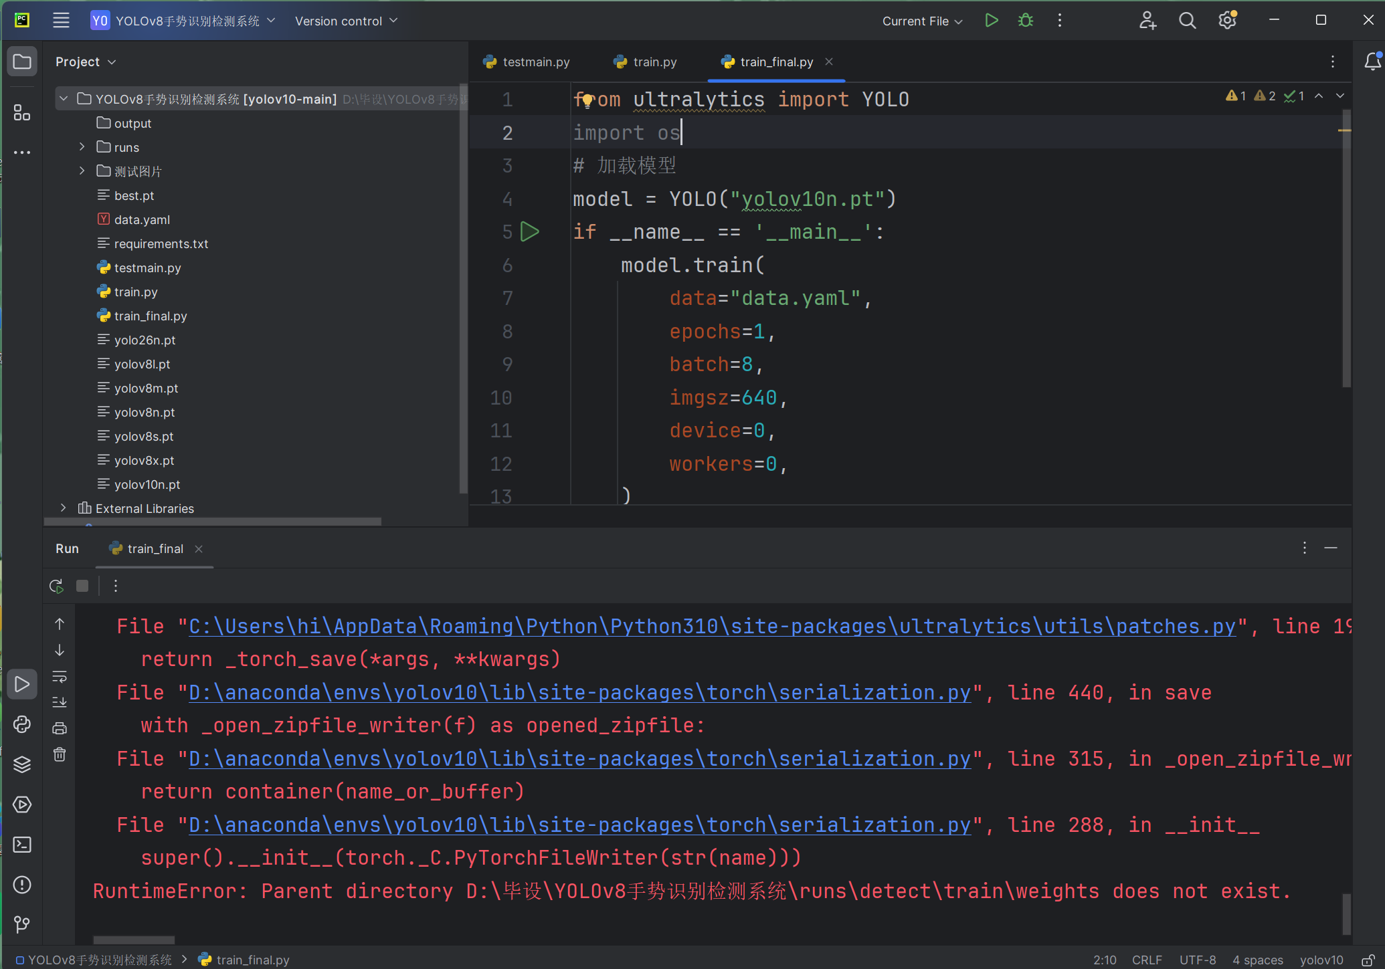Open Project view selector dropdown

86,62
